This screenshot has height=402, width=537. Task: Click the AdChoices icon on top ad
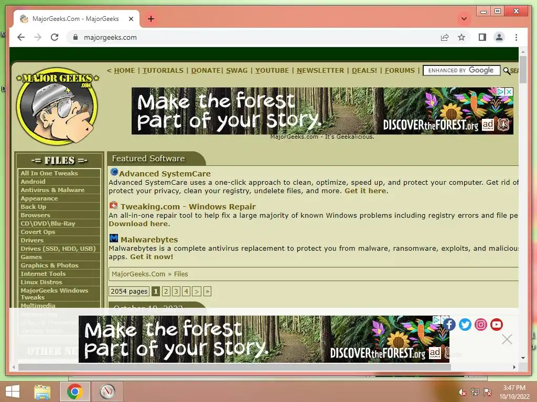click(x=501, y=92)
